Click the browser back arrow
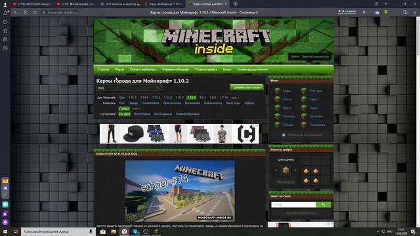Screen dimensions: 420x236 pos(16,12)
